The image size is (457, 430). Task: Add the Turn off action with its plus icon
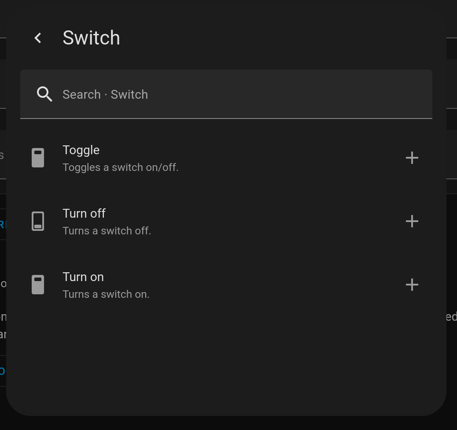pyautogui.click(x=412, y=221)
